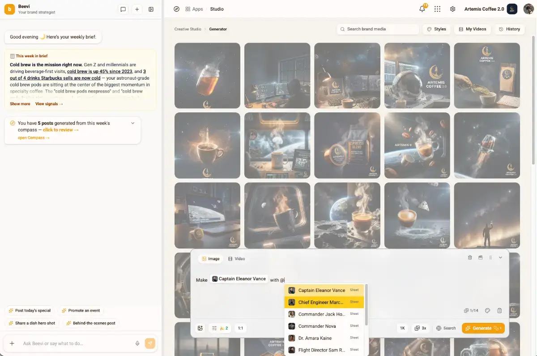This screenshot has height=356, width=537.
Task: Select Captain Eleanor Vance from mention list
Action: [325, 290]
